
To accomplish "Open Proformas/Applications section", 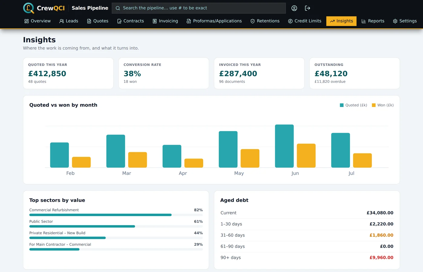I will [214, 21].
